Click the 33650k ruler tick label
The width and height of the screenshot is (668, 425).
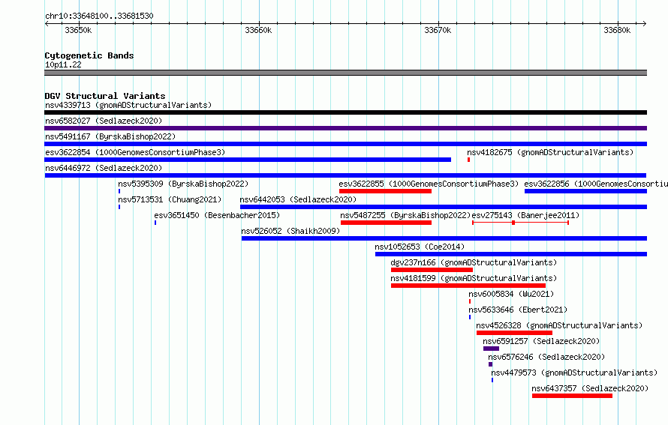tap(78, 30)
